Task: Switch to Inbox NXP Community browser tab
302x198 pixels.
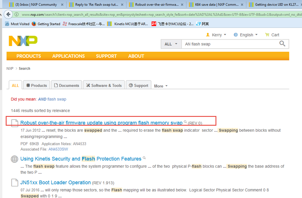Action: [x=36, y=5]
